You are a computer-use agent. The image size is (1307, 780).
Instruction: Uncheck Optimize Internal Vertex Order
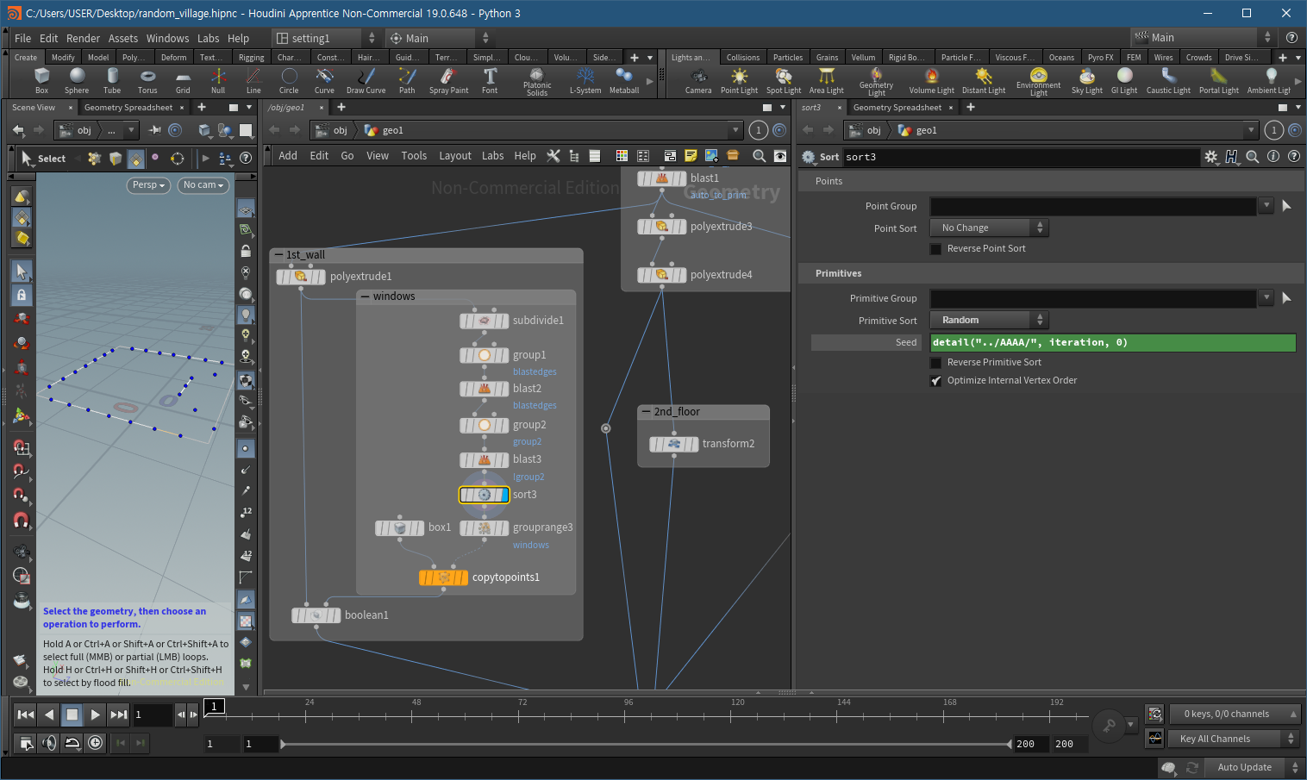pos(935,381)
